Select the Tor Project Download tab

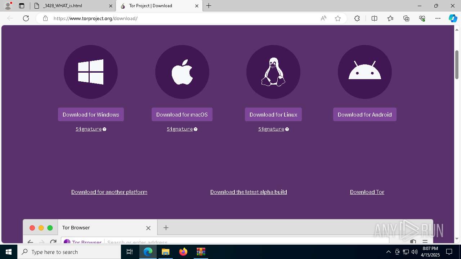(x=160, y=6)
